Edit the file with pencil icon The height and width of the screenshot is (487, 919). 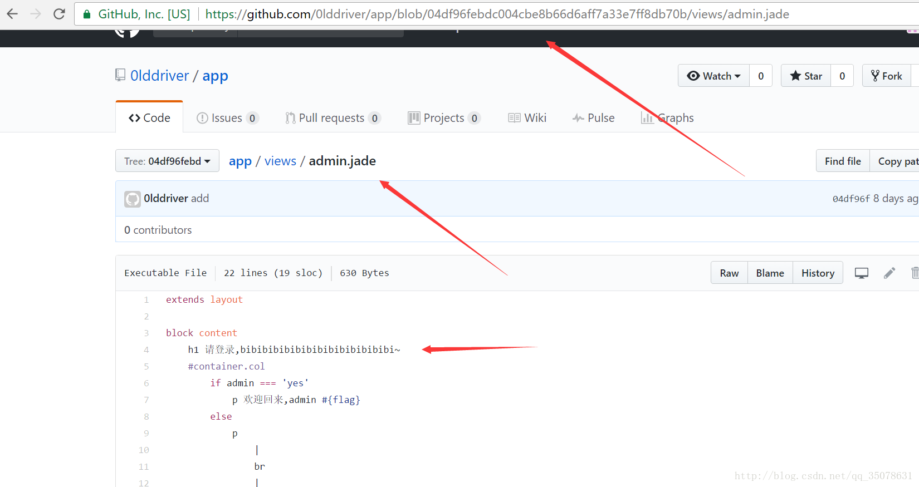(889, 273)
